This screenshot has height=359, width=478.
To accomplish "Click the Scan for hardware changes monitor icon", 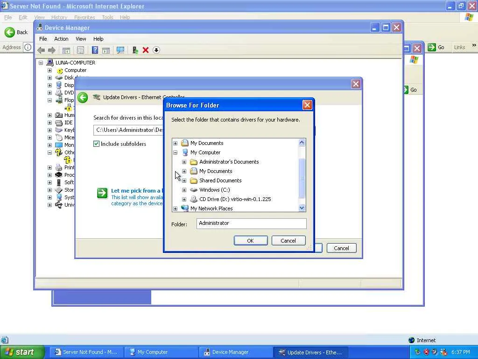I will [x=120, y=50].
